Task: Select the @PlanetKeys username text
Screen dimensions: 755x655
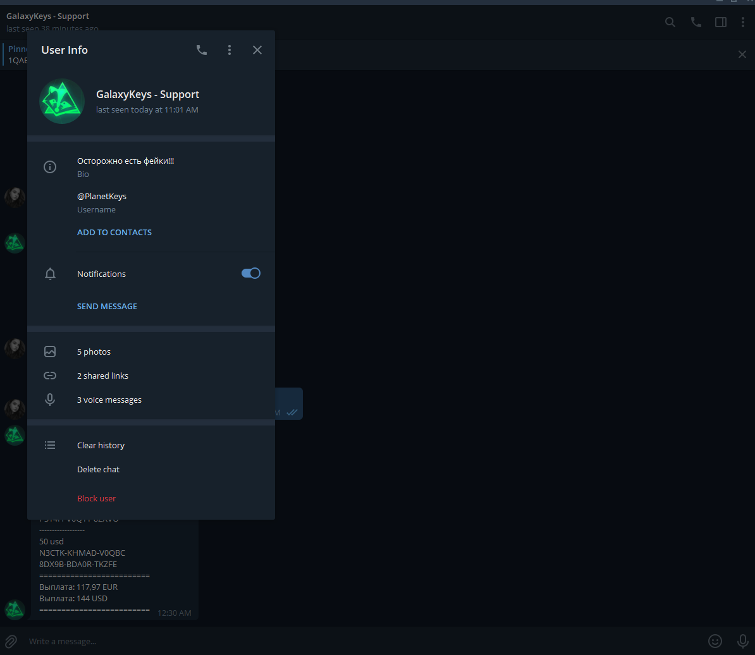Action: coord(102,197)
